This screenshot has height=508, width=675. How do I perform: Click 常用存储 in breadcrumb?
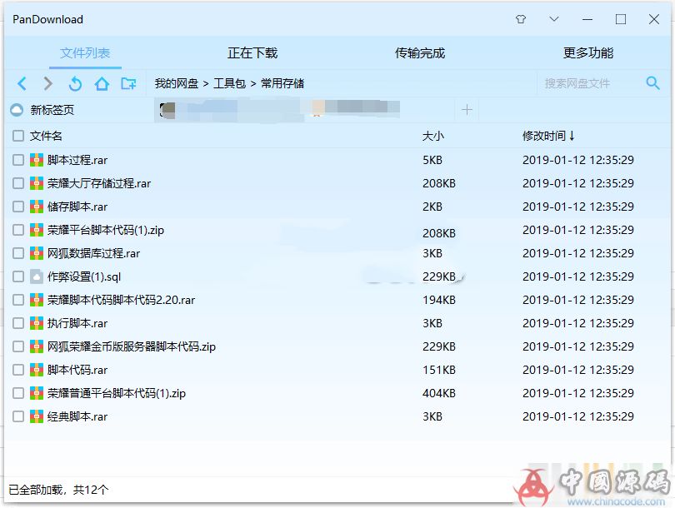point(282,83)
